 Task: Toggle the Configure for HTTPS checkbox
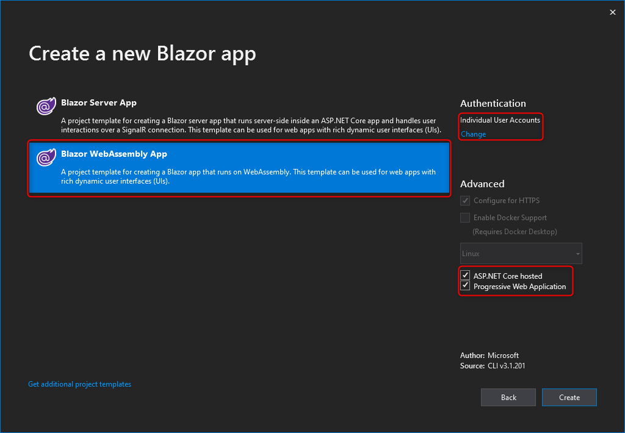464,201
